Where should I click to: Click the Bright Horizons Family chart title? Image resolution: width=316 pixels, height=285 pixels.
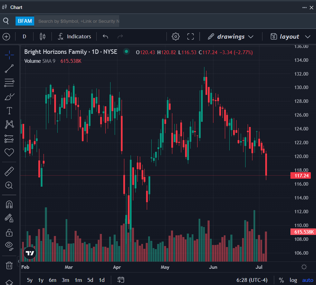71,52
